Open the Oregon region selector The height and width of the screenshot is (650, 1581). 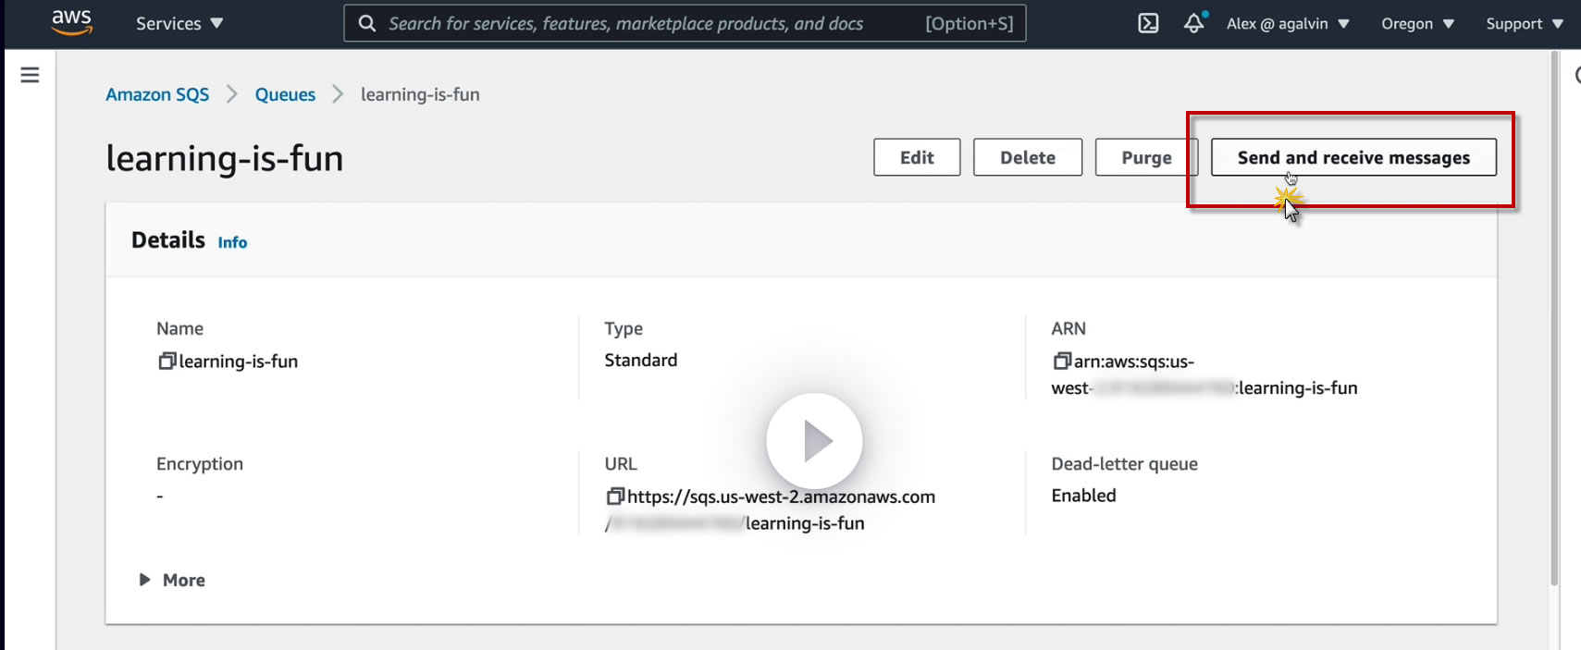(1417, 23)
